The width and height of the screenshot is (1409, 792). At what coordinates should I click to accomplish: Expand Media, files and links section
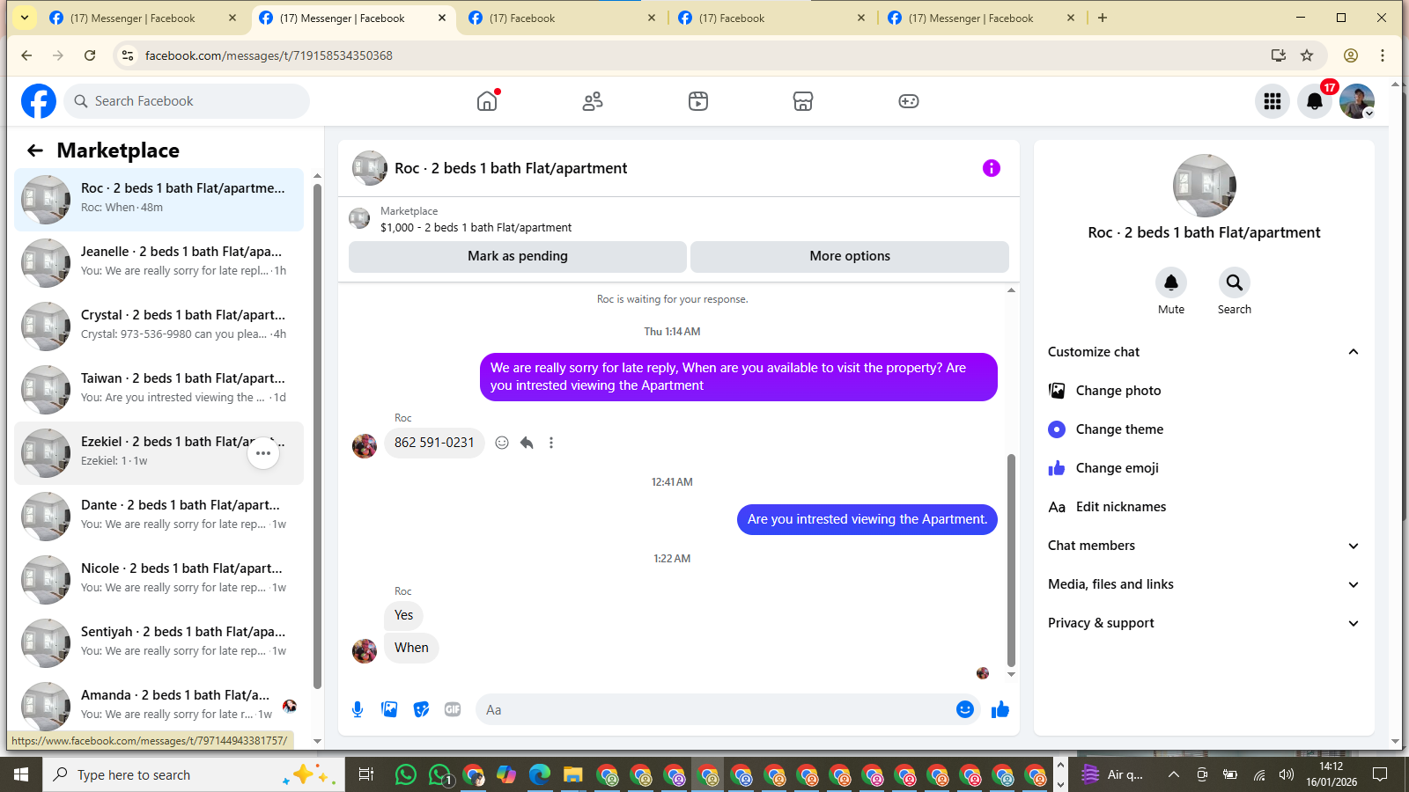pos(1204,584)
